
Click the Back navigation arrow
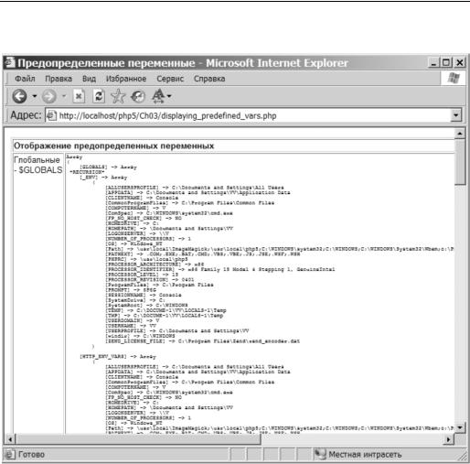click(19, 97)
